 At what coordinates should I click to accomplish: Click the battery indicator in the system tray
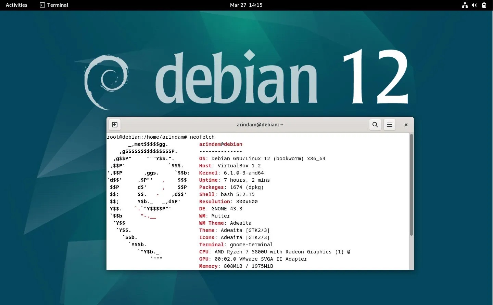coord(484,5)
